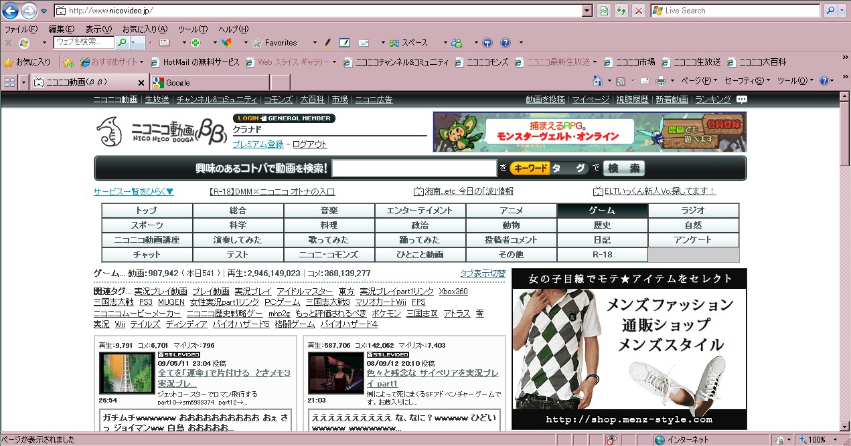The image size is (851, 446).
Task: Select the 音楽 category tab
Action: 329,211
